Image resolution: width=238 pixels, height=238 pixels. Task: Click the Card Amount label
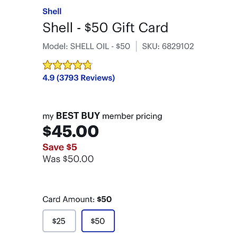point(69,199)
